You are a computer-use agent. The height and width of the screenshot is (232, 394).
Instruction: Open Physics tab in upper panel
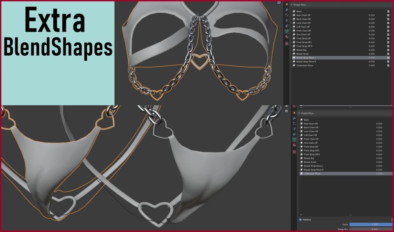[287, 20]
